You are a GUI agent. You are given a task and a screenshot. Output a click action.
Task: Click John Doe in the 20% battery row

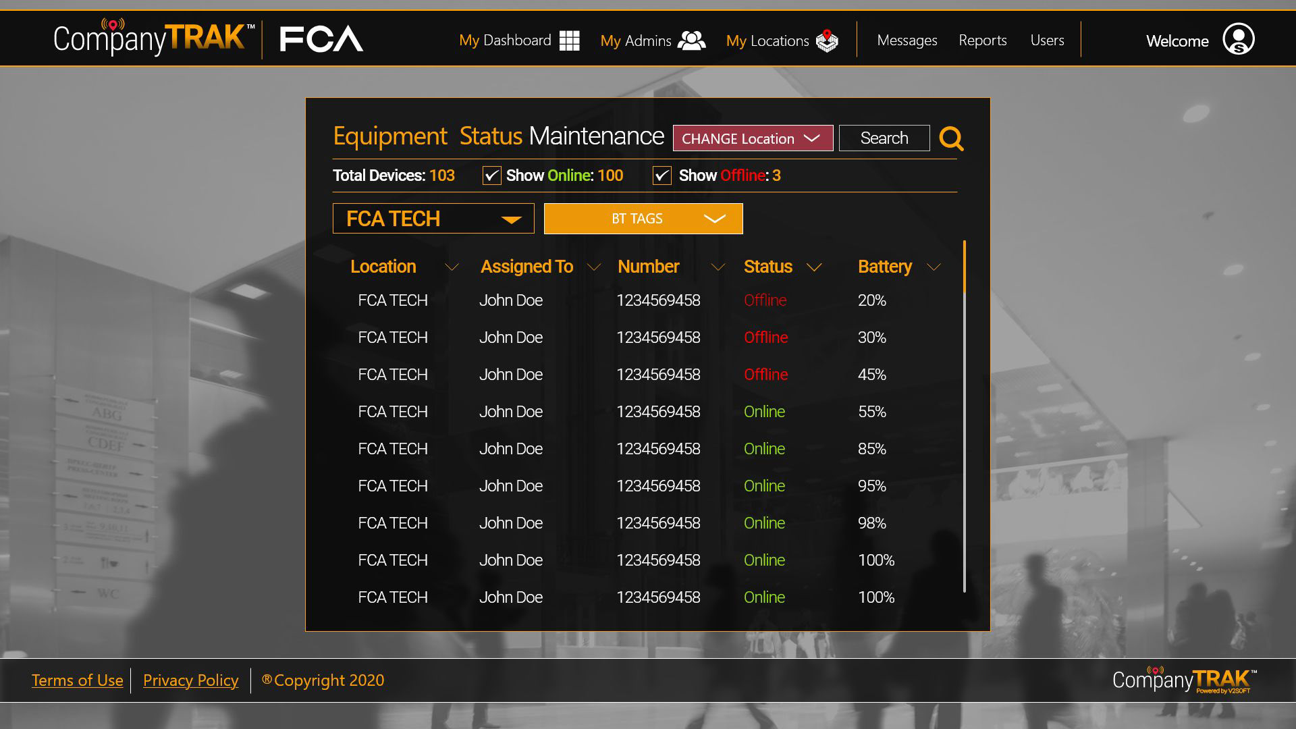coord(511,300)
